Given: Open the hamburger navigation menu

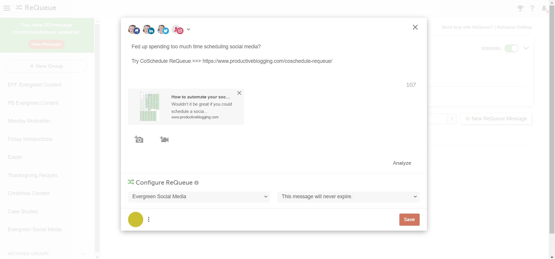Looking at the screenshot, I should (7, 8).
